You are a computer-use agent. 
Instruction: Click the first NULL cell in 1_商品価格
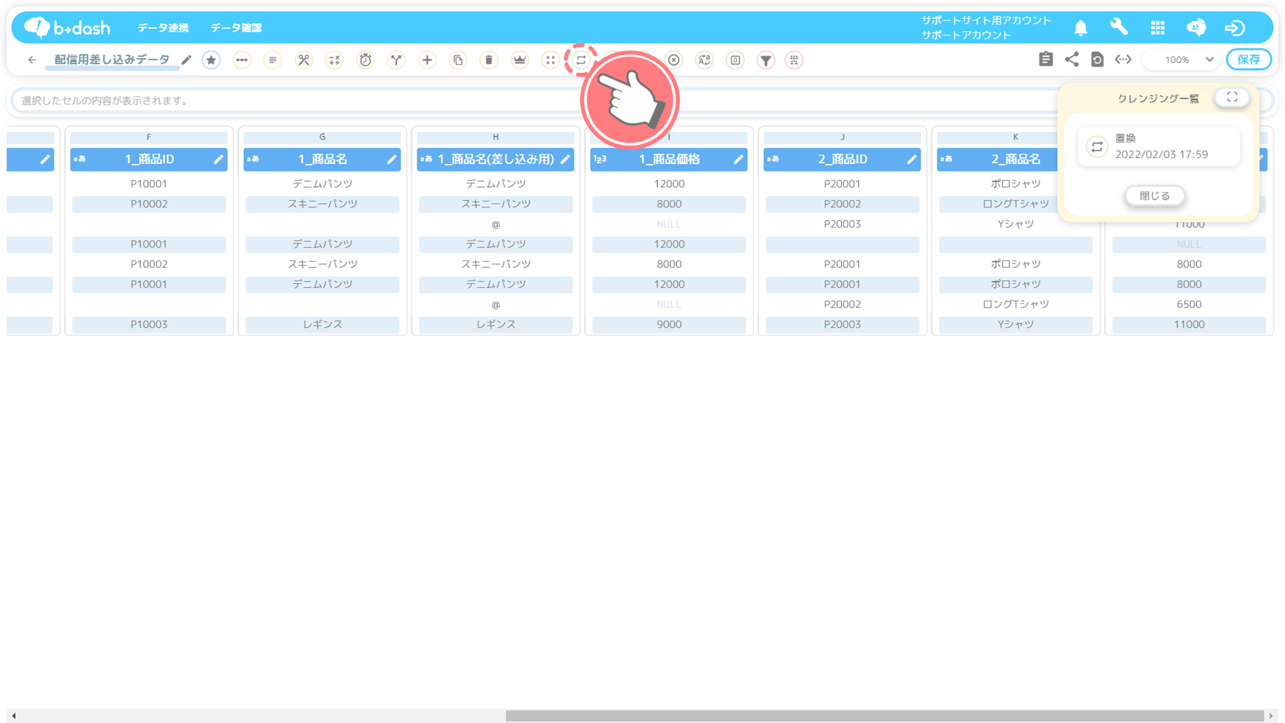[x=669, y=224]
